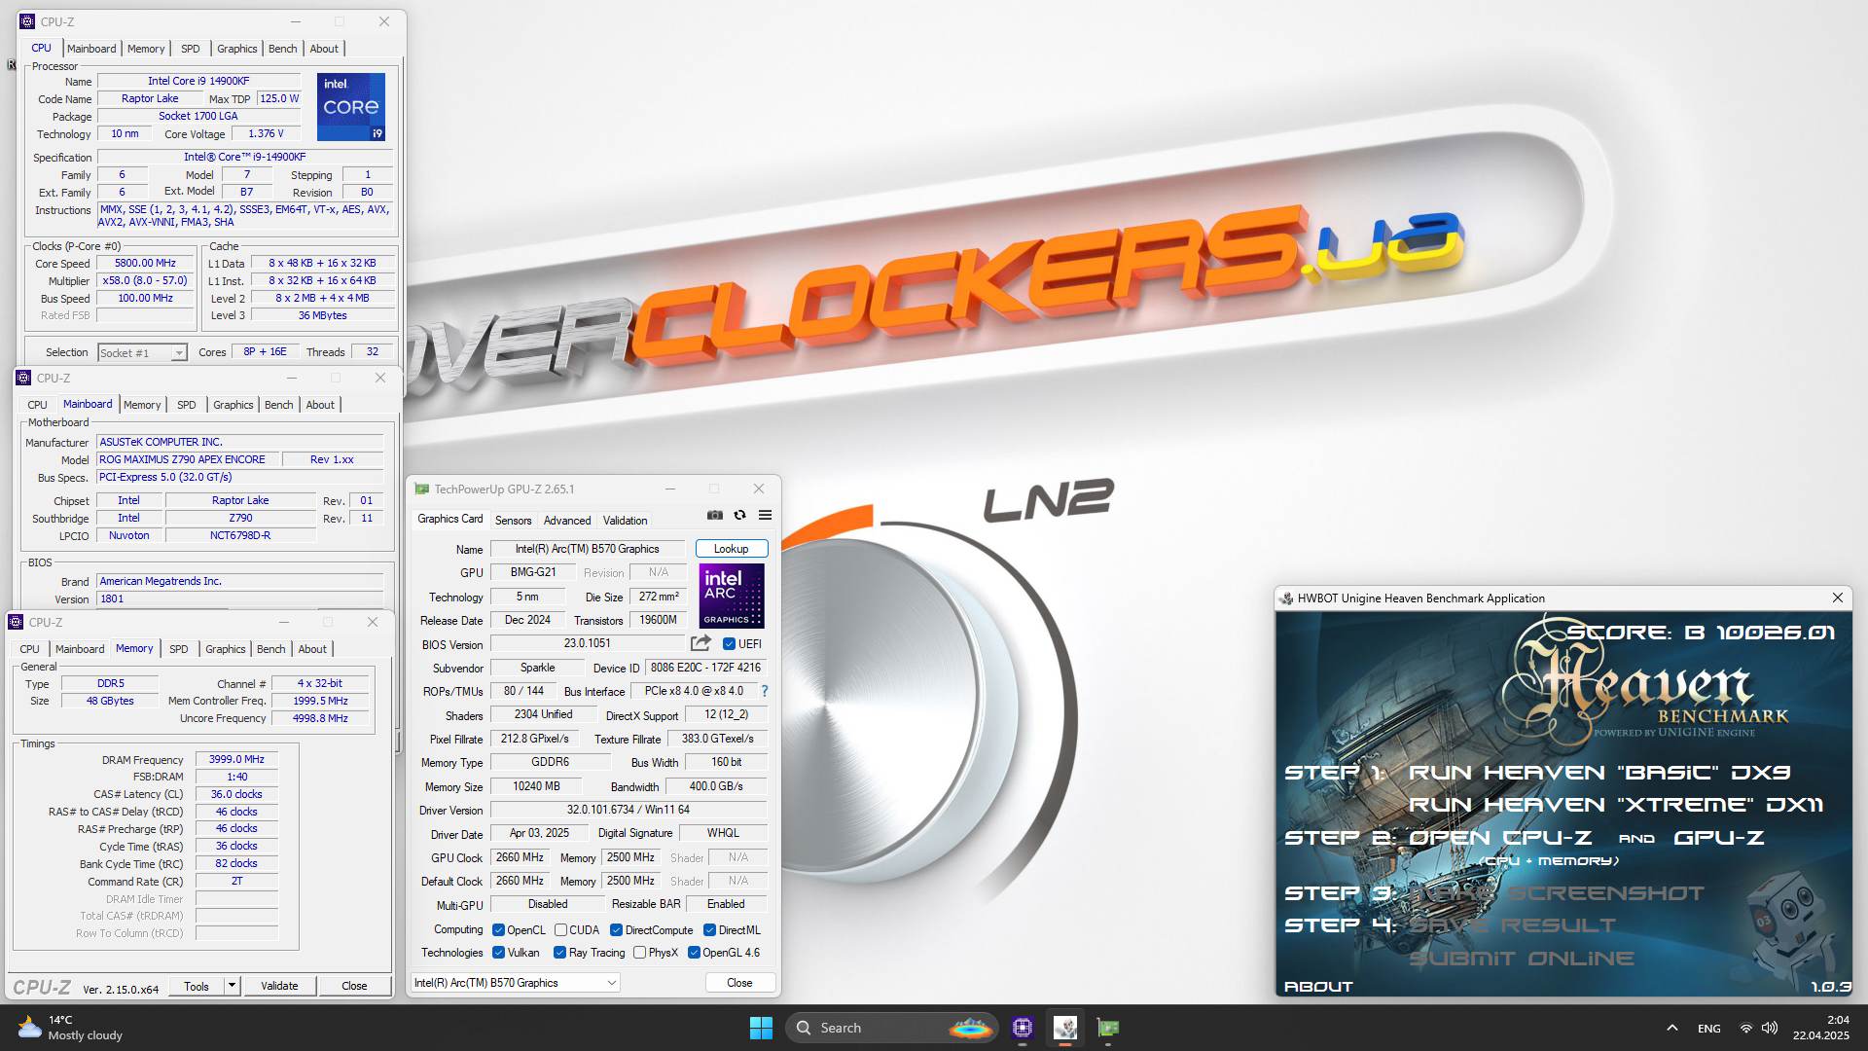Switch to Advanced tab in GPU-Z
This screenshot has height=1051, width=1868.
pyautogui.click(x=567, y=521)
